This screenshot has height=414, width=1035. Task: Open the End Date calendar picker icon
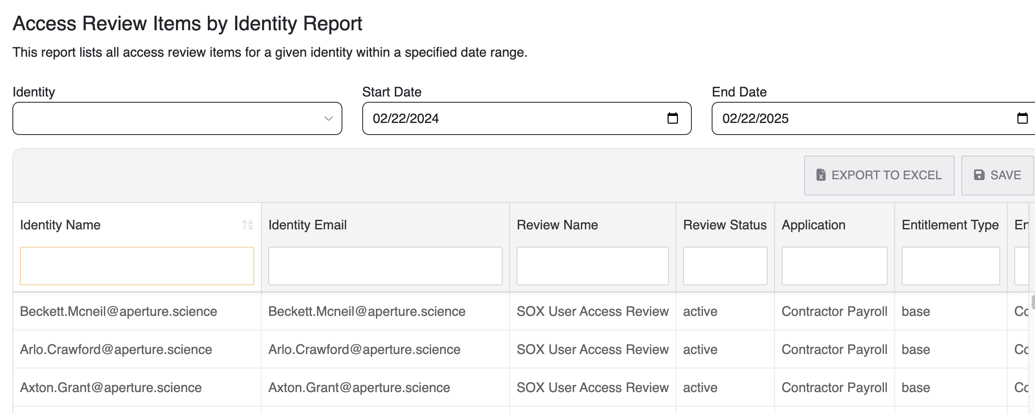1022,118
